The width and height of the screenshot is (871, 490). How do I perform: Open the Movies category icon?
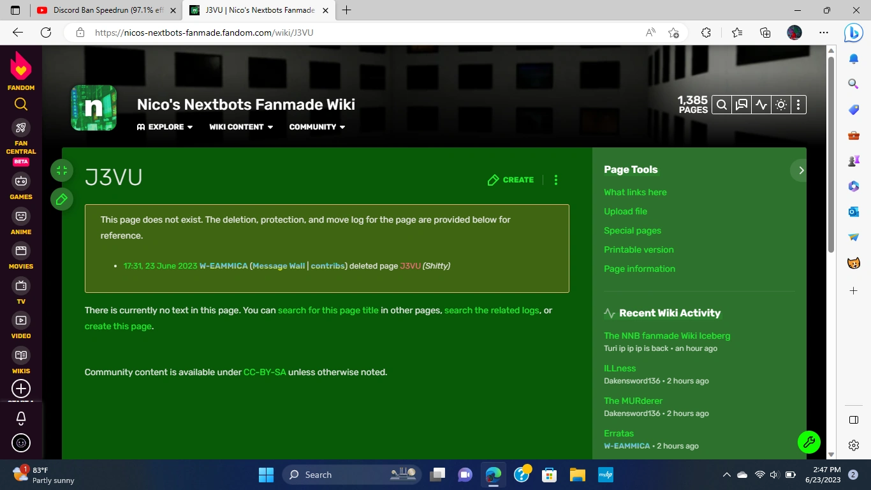(21, 251)
